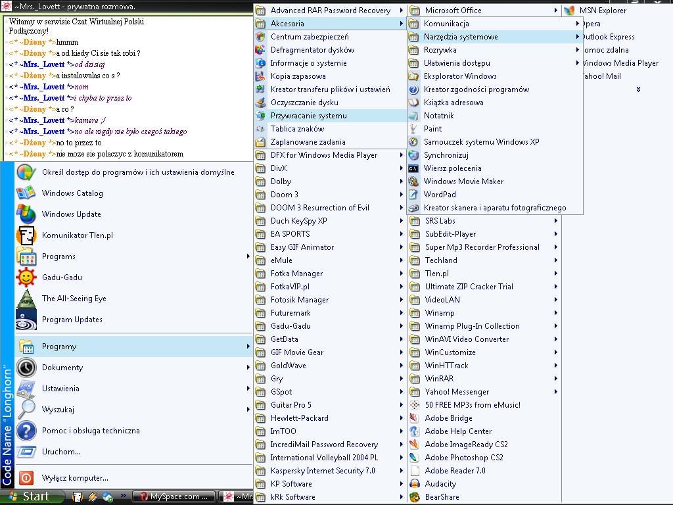Open help via the question mark icon
Viewport: 673px width, 505px height.
[x=26, y=431]
